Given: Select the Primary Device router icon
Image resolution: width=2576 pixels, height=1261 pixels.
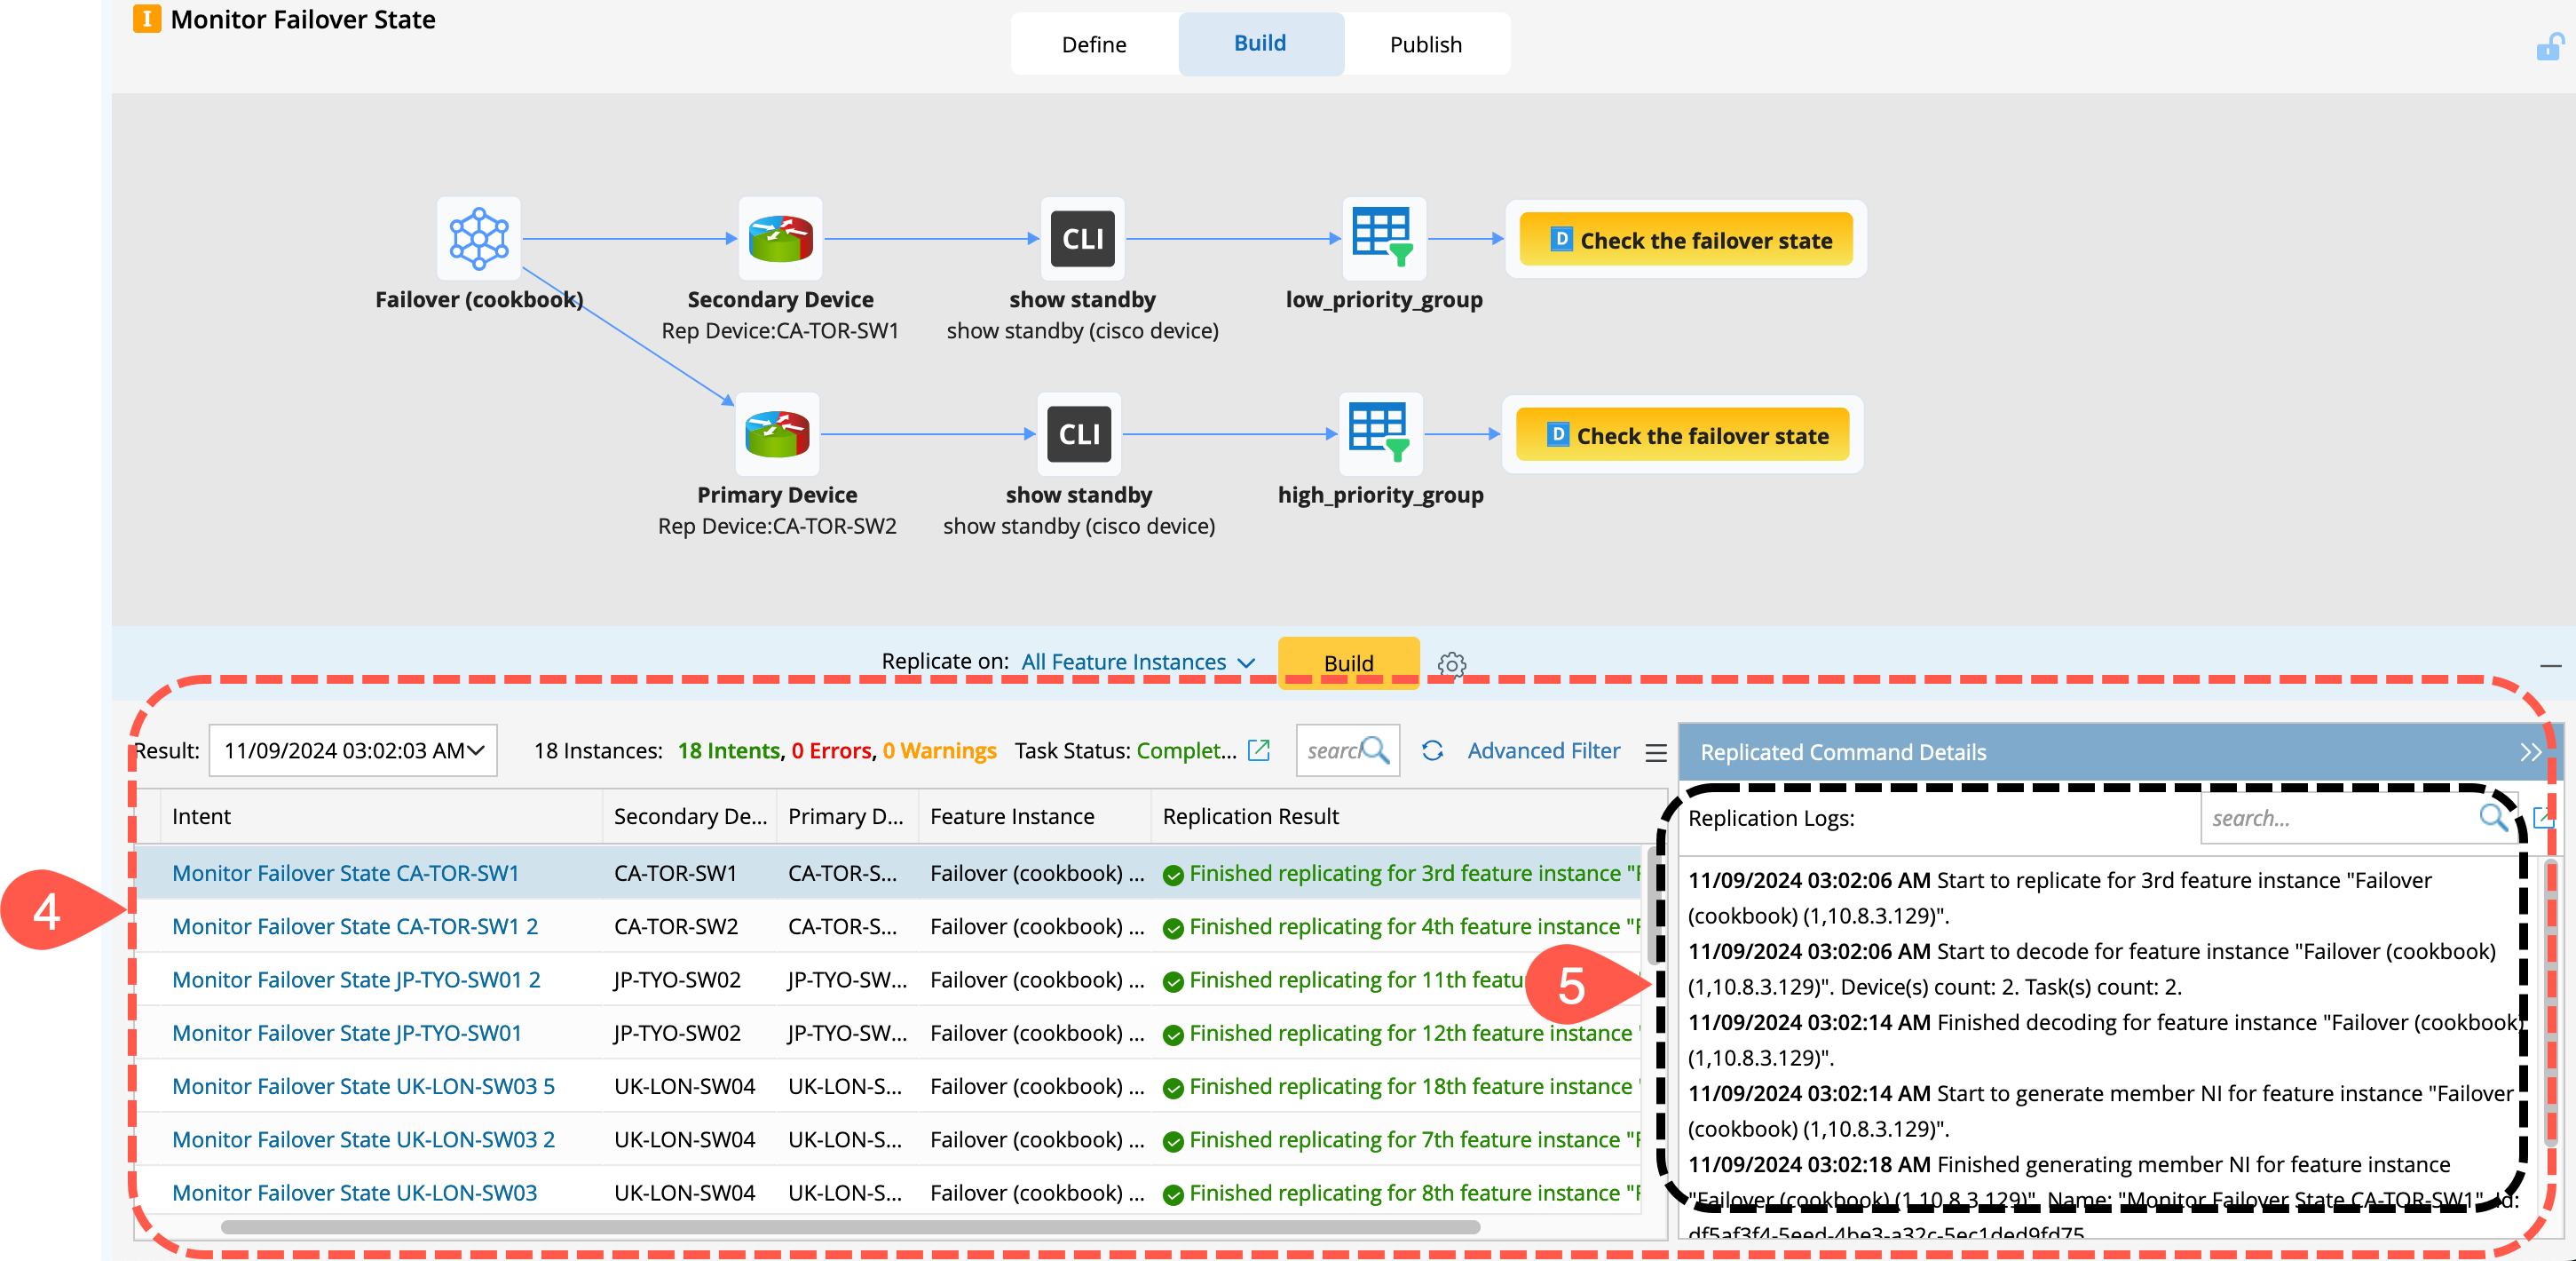Looking at the screenshot, I should click(777, 433).
